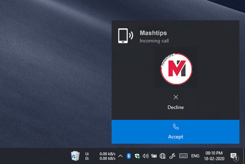Screen dimensions: 245x164
Task: Click the Mashtips caller name text
Action: click(x=153, y=33)
